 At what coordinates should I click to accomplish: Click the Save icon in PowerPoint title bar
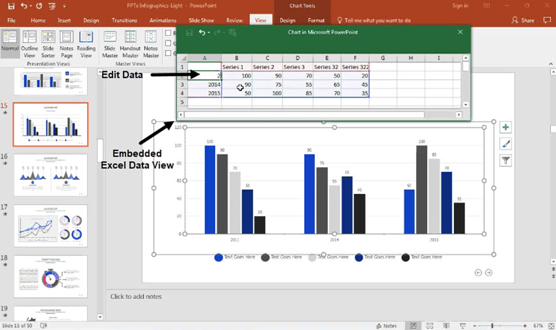coord(11,6)
